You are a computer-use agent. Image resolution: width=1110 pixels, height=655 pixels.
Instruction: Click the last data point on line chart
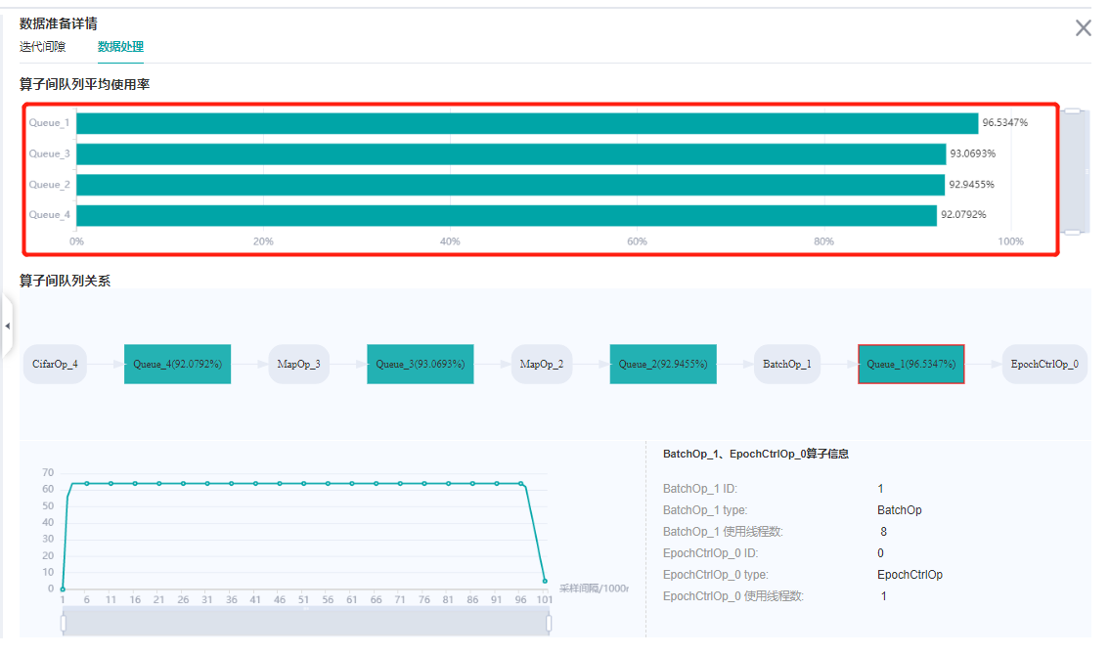click(545, 581)
